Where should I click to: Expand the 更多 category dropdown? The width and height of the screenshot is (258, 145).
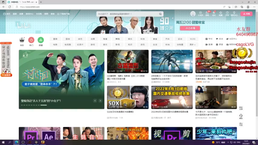(x=193, y=44)
